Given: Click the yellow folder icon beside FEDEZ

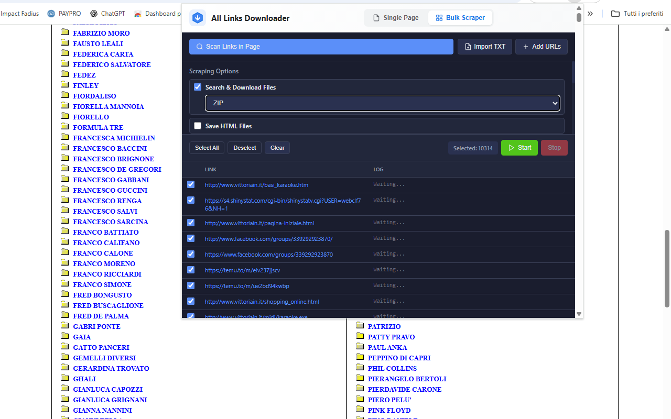Looking at the screenshot, I should click(65, 74).
